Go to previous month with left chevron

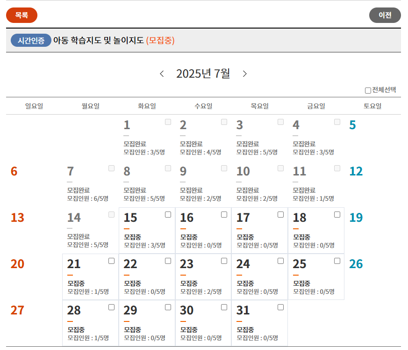[162, 74]
